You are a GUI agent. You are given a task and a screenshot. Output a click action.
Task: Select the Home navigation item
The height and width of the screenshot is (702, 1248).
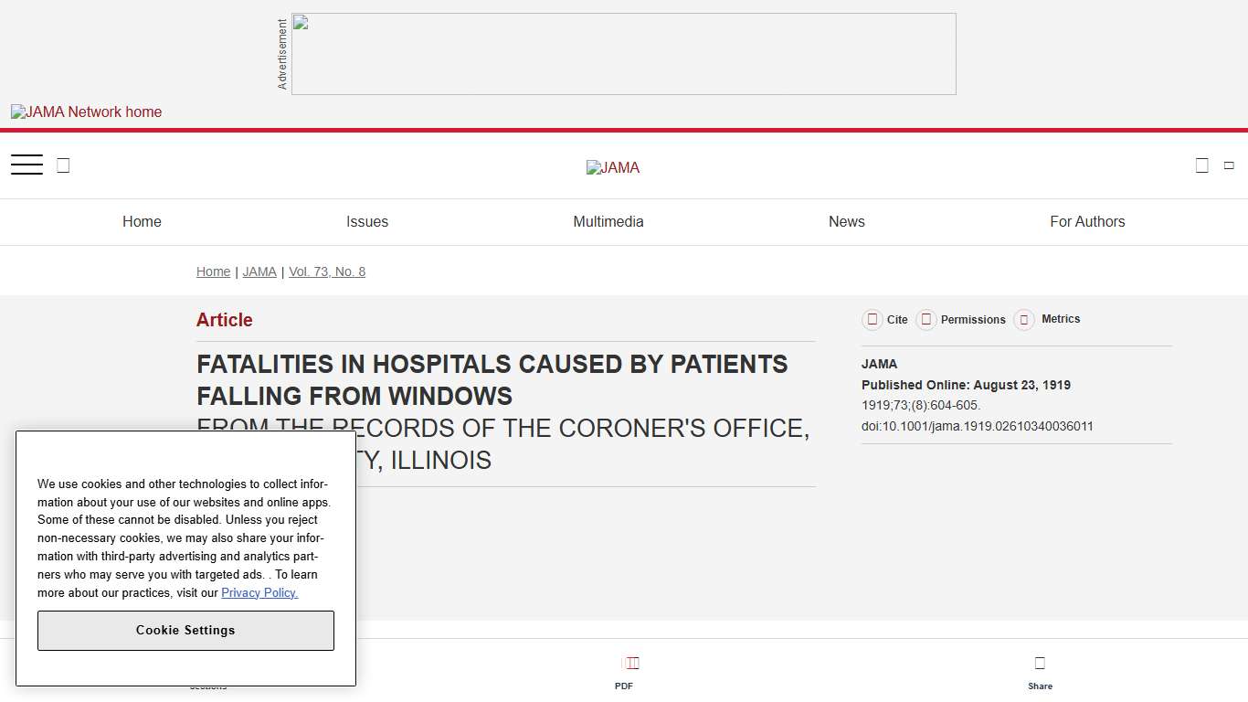point(142,221)
